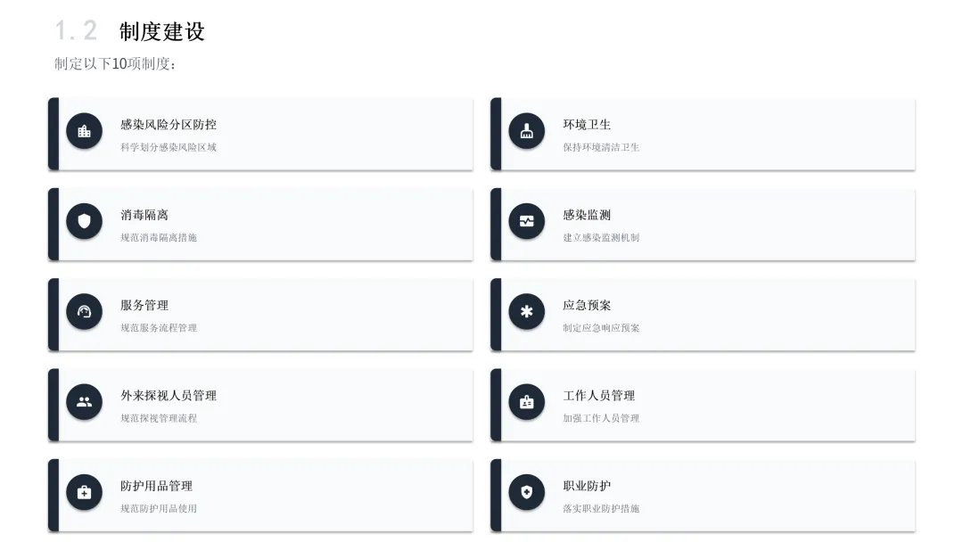Viewport: 963px width, 542px height.
Task: Click the subtitle 规范消毒隔离措施
Action: click(x=159, y=237)
